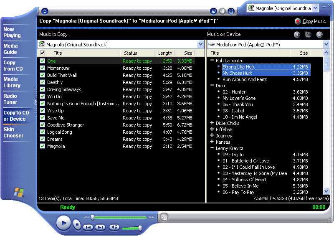Click the green seek progress track
This screenshot has height=236, width=334.
[120, 218]
